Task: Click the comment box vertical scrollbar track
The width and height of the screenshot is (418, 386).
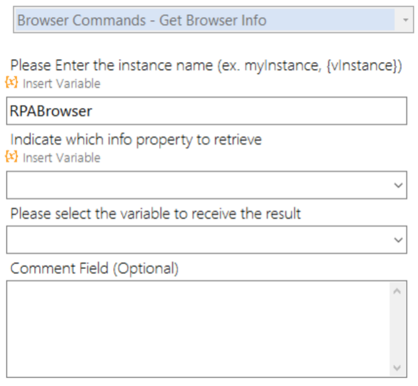Action: coord(397,329)
